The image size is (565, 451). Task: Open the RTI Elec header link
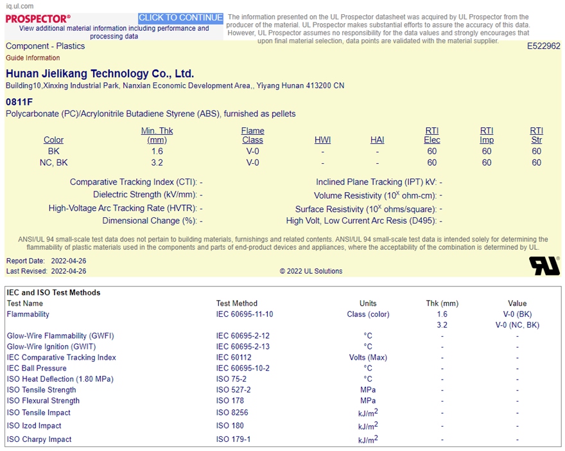(x=432, y=135)
